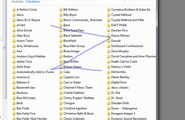Click the Cee Lo Green folder icon
The height and width of the screenshot is (120, 185).
61,82
